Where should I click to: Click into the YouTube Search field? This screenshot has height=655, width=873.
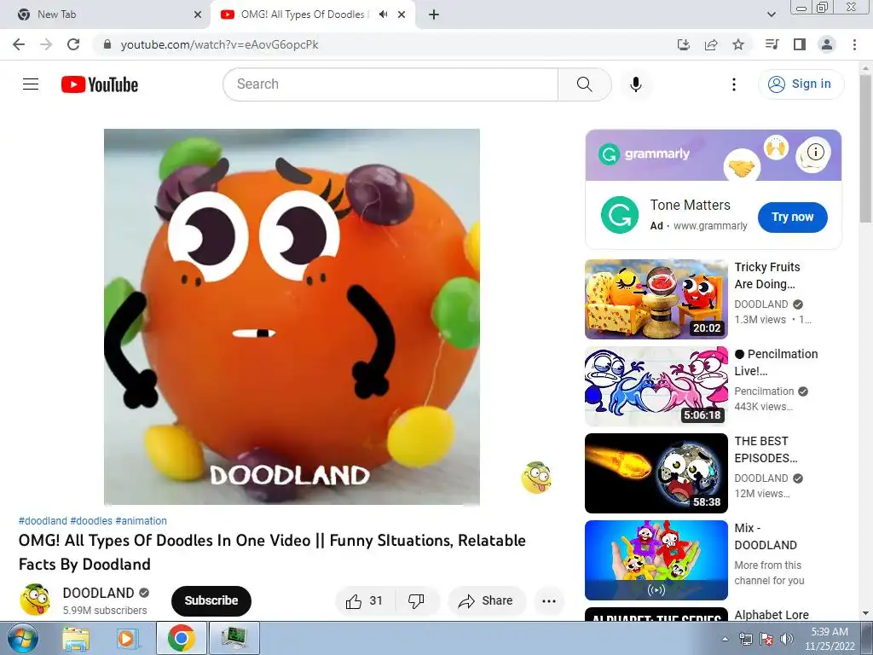click(390, 84)
